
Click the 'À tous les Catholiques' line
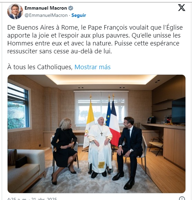(x=40, y=67)
